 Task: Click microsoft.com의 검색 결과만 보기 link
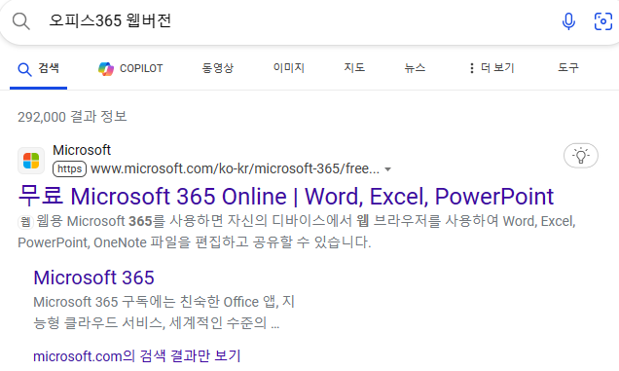[x=137, y=356]
